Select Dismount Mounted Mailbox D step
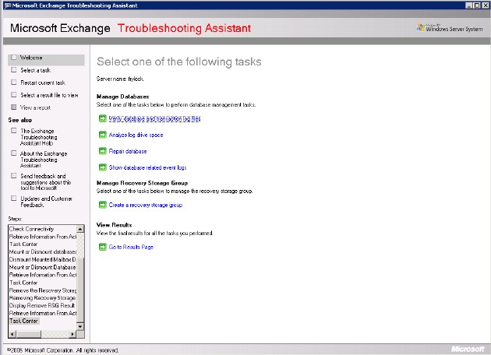The image size is (491, 355). pyautogui.click(x=43, y=259)
